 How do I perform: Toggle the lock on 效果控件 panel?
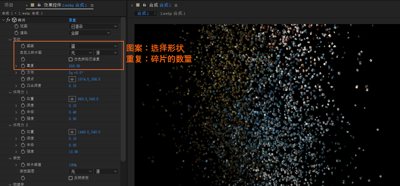point(39,5)
